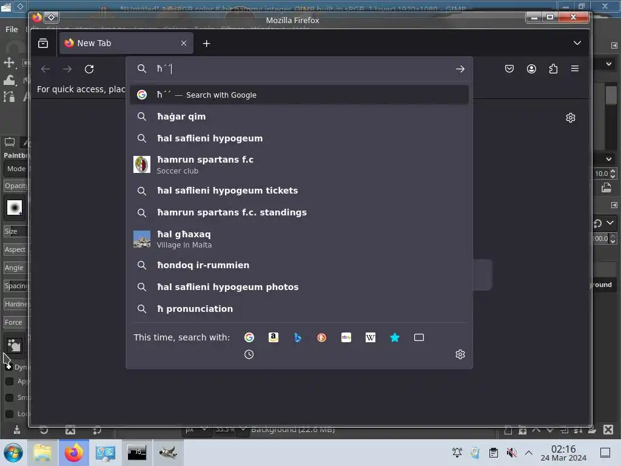Search this time with Bing icon
Image resolution: width=621 pixels, height=466 pixels.
pos(298,337)
